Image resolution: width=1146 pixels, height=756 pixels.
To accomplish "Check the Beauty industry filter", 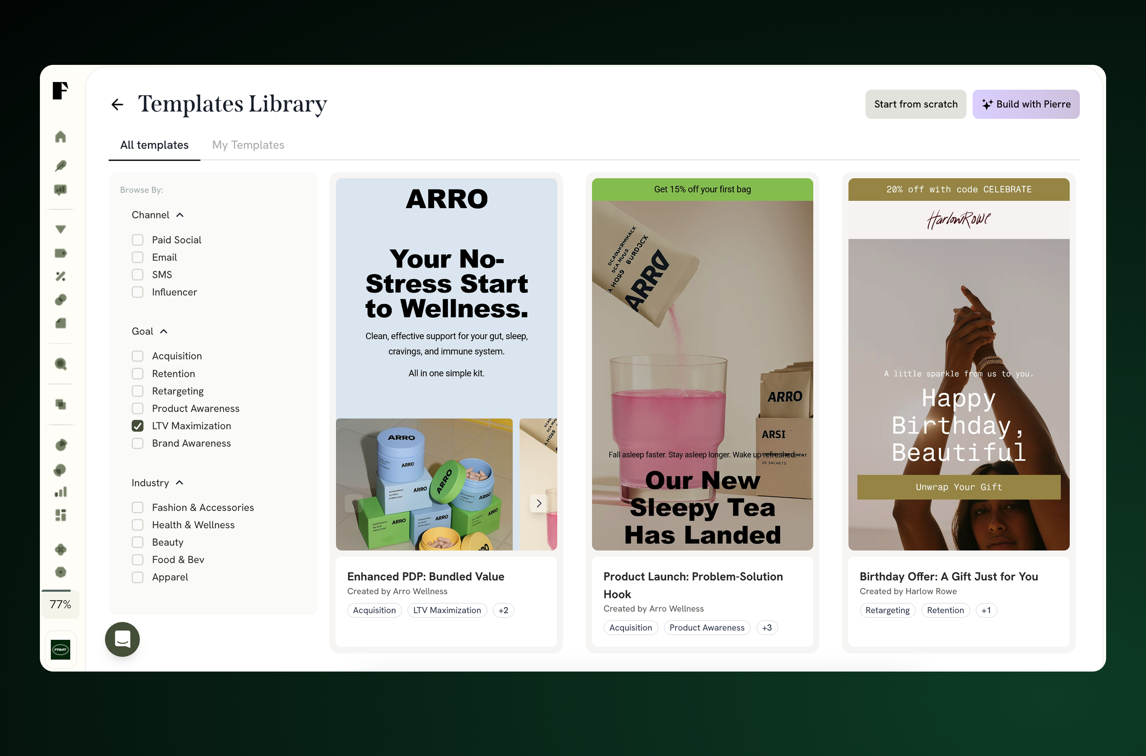I will tap(138, 542).
